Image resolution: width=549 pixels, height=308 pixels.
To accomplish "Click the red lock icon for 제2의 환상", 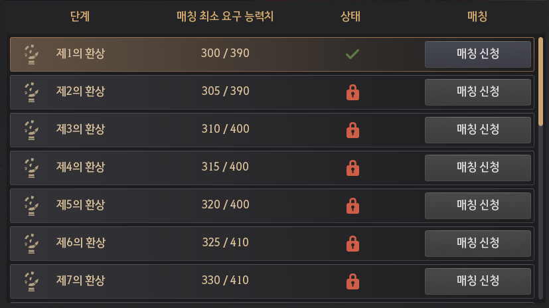I will tap(353, 92).
